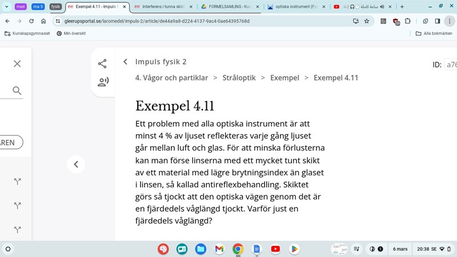The height and width of the screenshot is (257, 457).
Task: Expand the 'ma 5' tab group
Action: (x=38, y=7)
